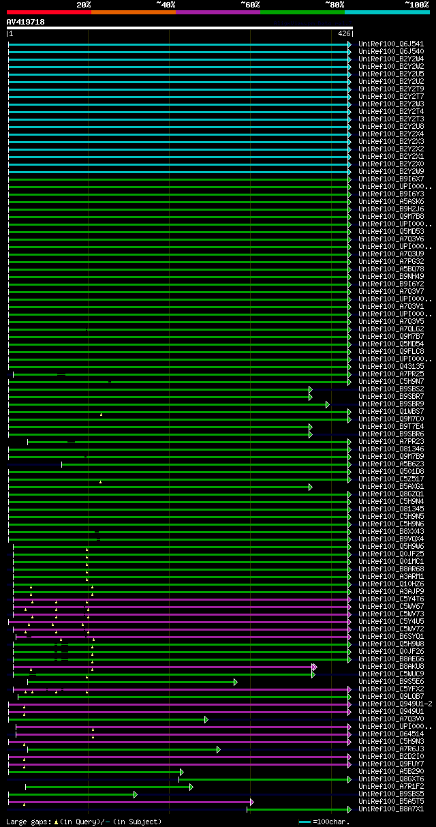
Task: Open the UniRef100_Q1WBS7 hit label
Action: [x=391, y=411]
